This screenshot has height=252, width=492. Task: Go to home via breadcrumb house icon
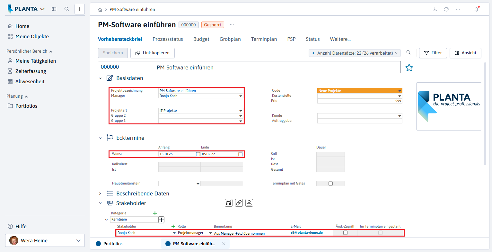tap(100, 10)
